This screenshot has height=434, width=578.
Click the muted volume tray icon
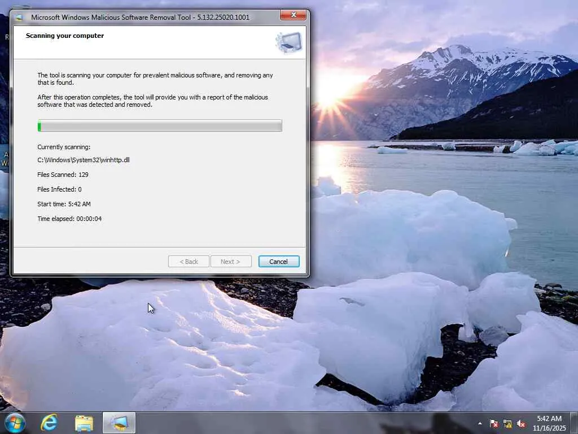click(x=521, y=424)
